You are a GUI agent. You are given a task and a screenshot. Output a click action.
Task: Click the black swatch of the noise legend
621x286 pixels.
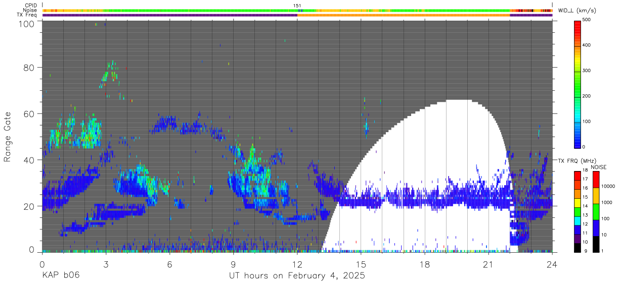[x=596, y=244]
